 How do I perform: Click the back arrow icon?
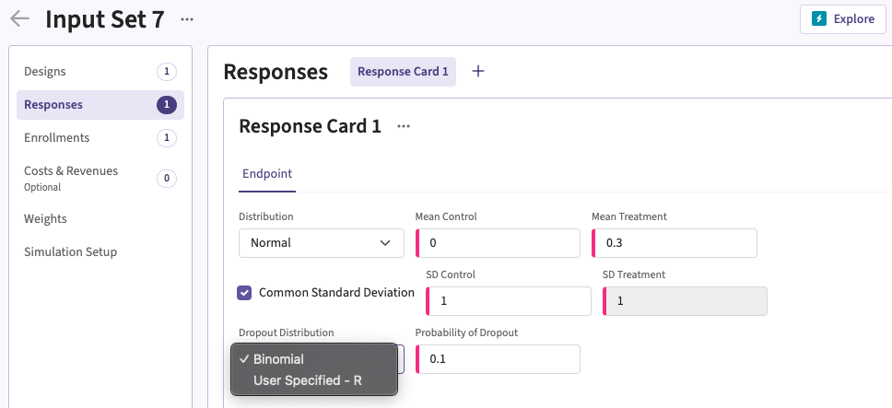(x=19, y=19)
